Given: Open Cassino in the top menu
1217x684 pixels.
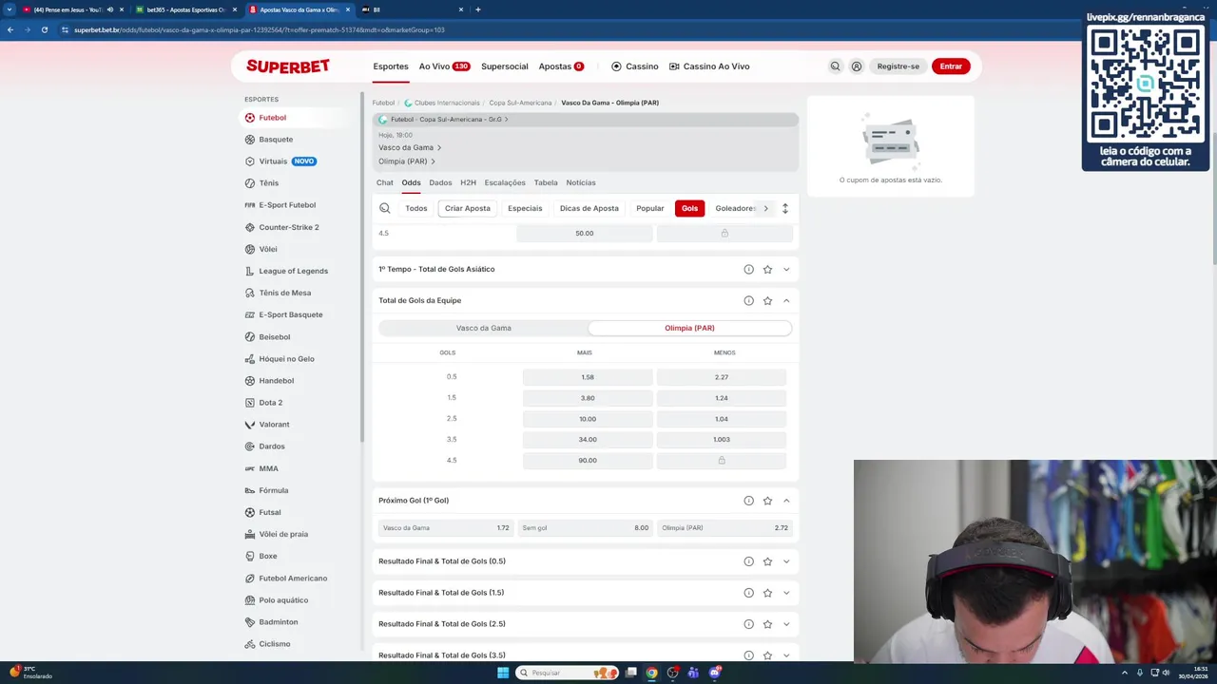Looking at the screenshot, I should 635,66.
